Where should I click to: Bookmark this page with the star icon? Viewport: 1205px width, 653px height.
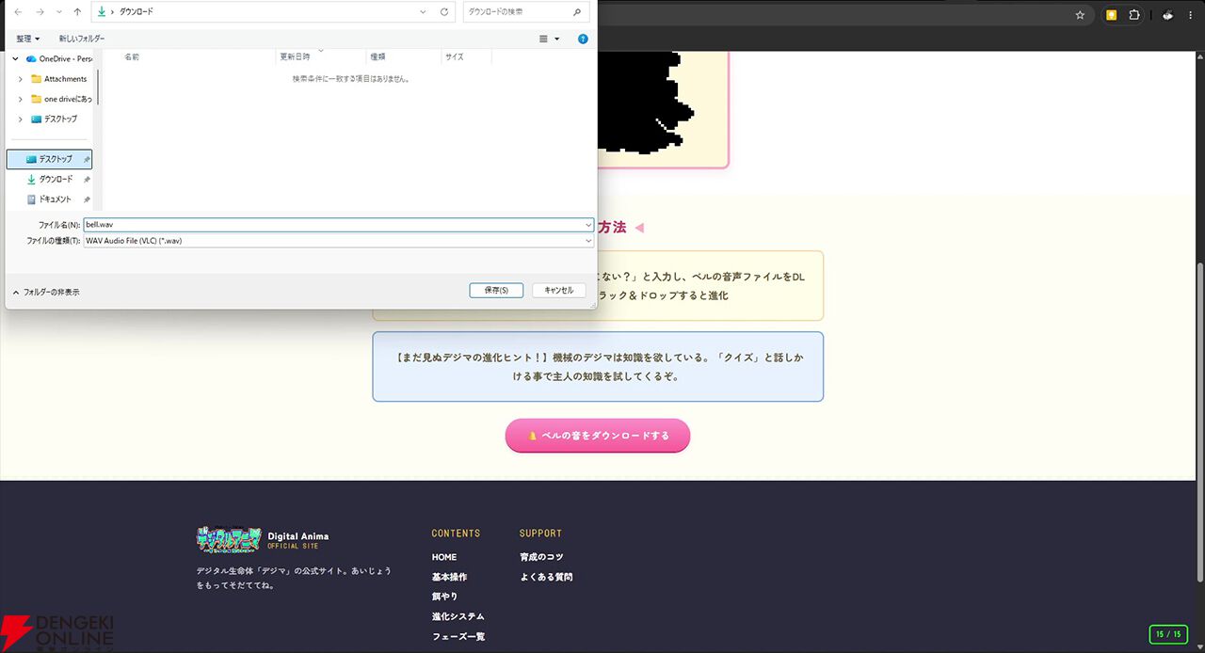click(x=1080, y=14)
